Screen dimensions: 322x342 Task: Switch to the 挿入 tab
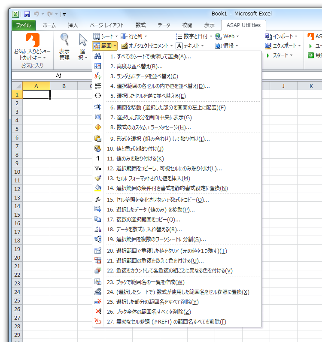[73, 25]
